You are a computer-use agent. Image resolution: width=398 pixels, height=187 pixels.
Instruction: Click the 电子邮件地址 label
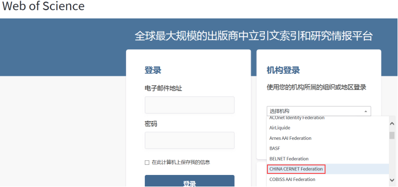(163, 88)
